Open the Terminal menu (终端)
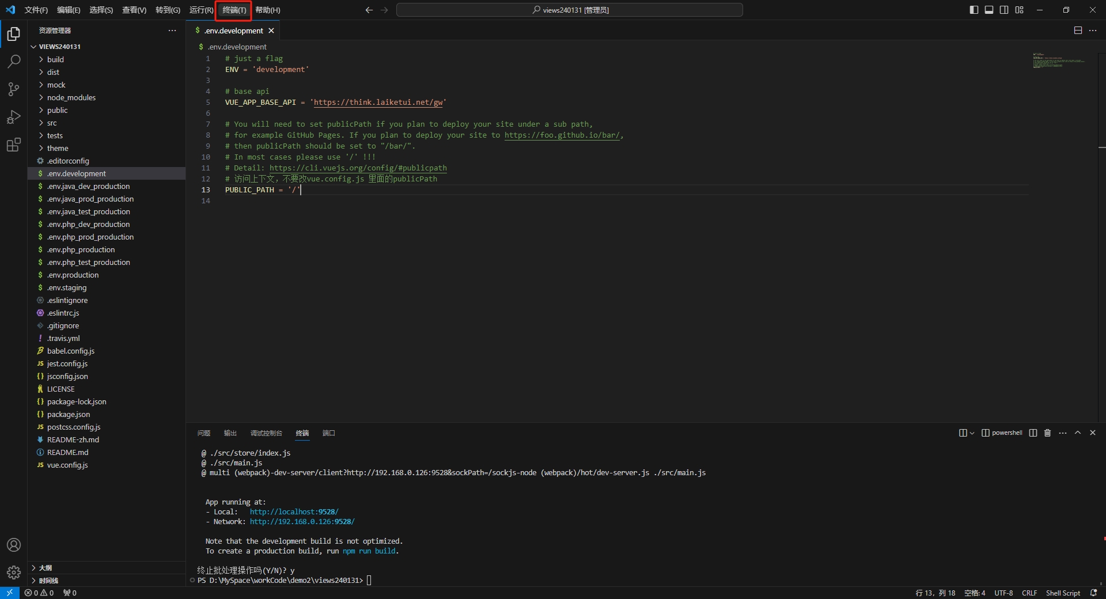This screenshot has height=599, width=1106. point(234,10)
